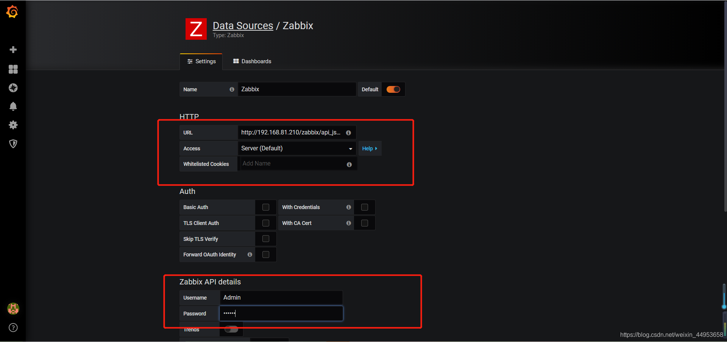Viewport: 727px width, 342px height.
Task: Click the Name input containing Zabbix
Action: [x=297, y=89]
